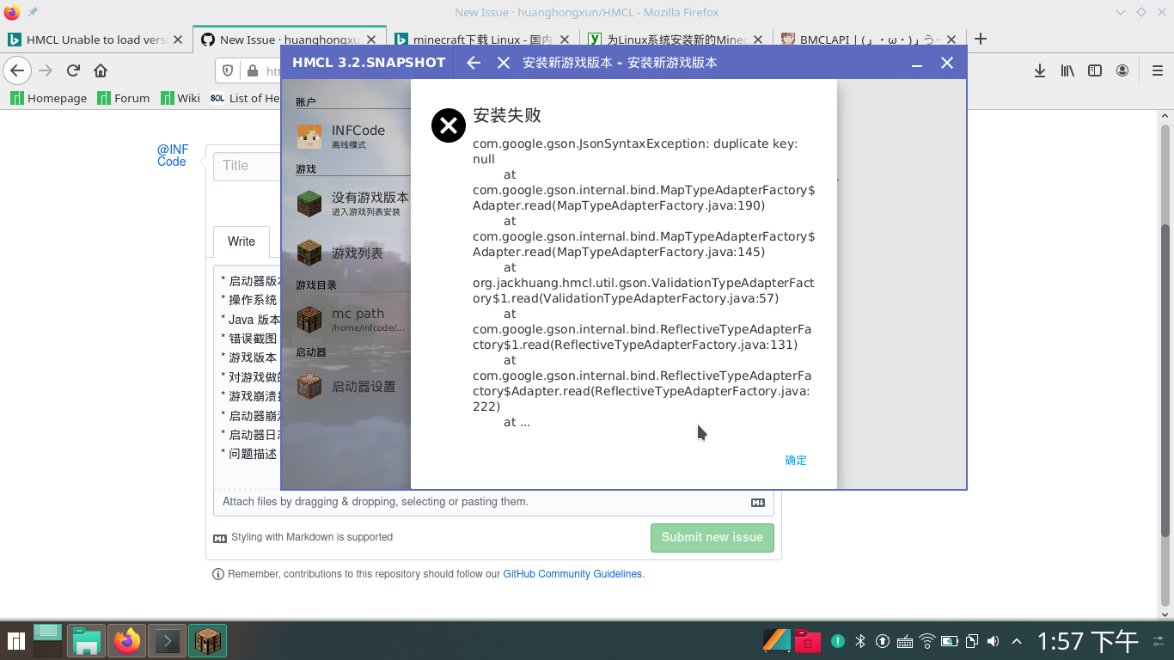Image resolution: width=1174 pixels, height=660 pixels.
Task: Click the red trash icon in taskbar
Action: 807,641
